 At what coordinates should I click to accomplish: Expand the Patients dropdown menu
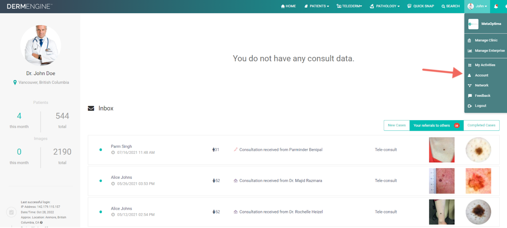pyautogui.click(x=317, y=6)
